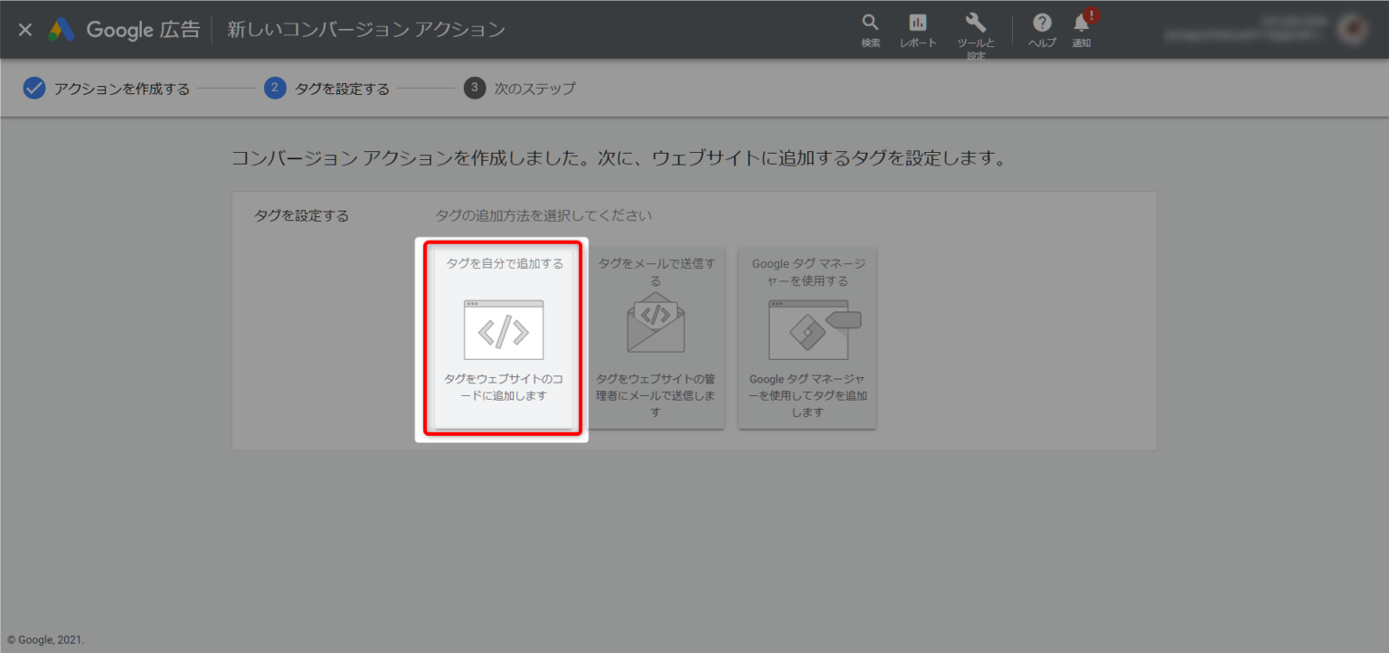Choose the タグを自分で追加する card title
Image resolution: width=1389 pixels, height=653 pixels.
(505, 264)
